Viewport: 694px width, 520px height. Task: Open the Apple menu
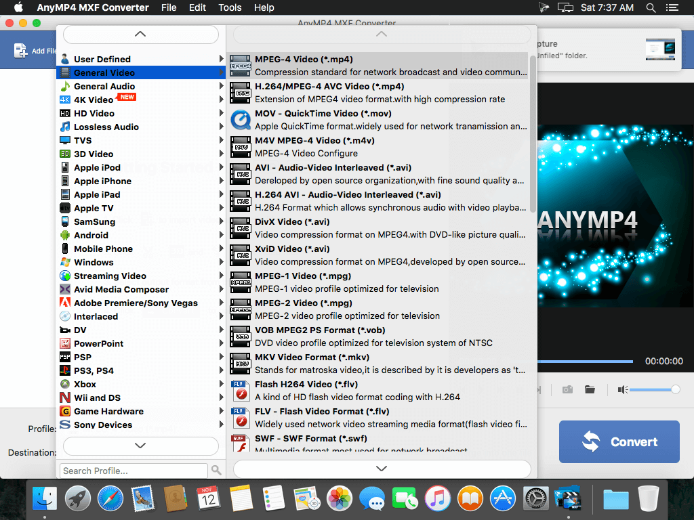coord(18,7)
